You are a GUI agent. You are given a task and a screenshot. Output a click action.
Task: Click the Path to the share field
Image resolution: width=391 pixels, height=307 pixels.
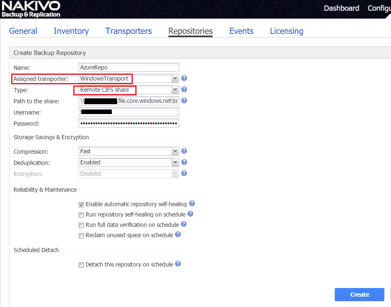click(129, 101)
